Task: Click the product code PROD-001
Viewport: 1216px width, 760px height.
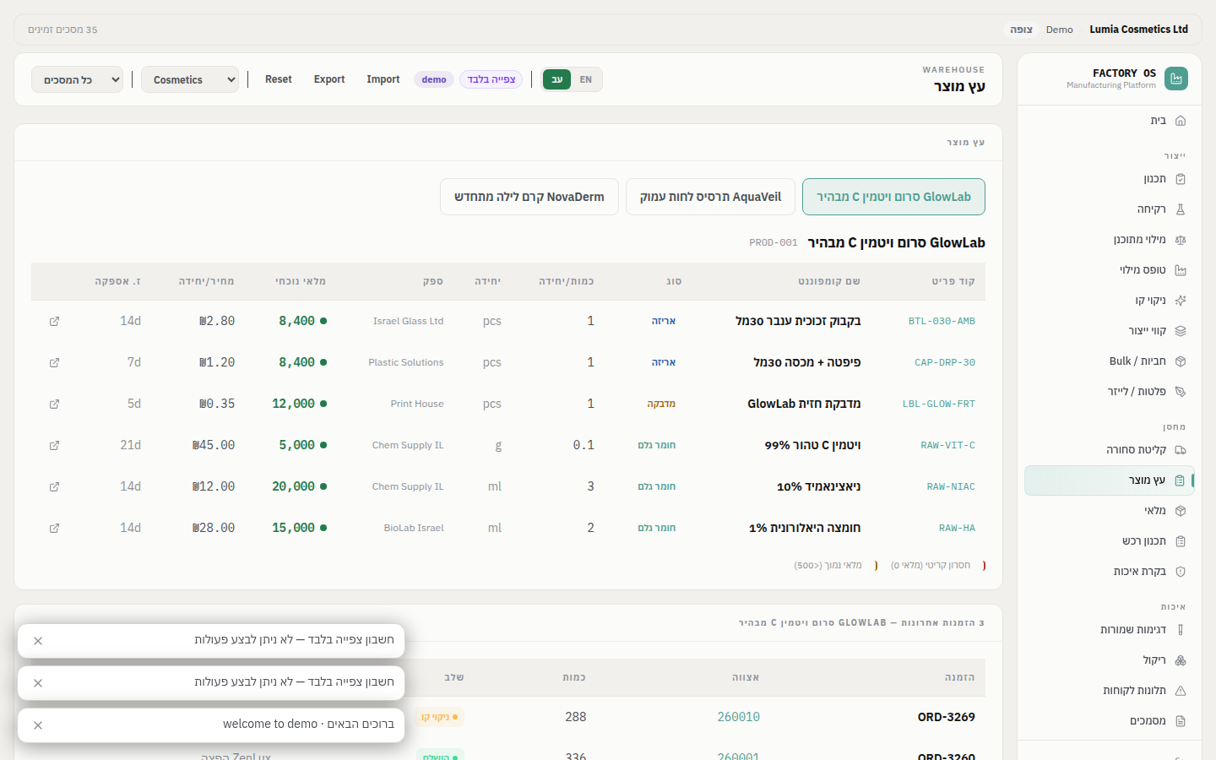Action: tap(774, 242)
